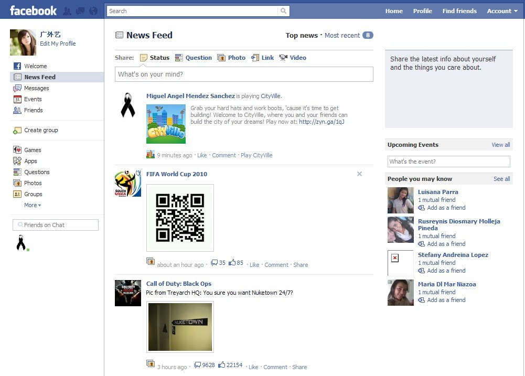Dismiss the FIFA World Cup 2010 story
The image size is (525, 376).
[359, 174]
